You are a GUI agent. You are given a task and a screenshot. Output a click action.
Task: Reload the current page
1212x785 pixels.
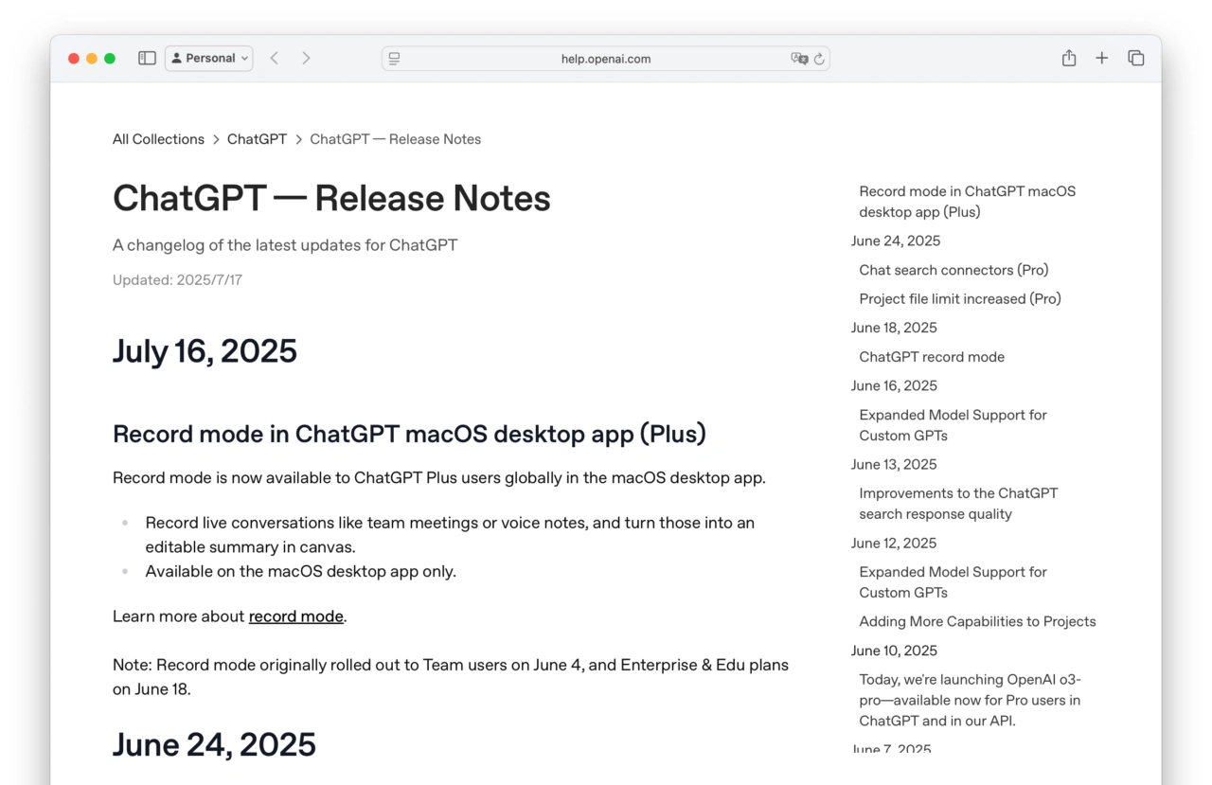(x=820, y=58)
